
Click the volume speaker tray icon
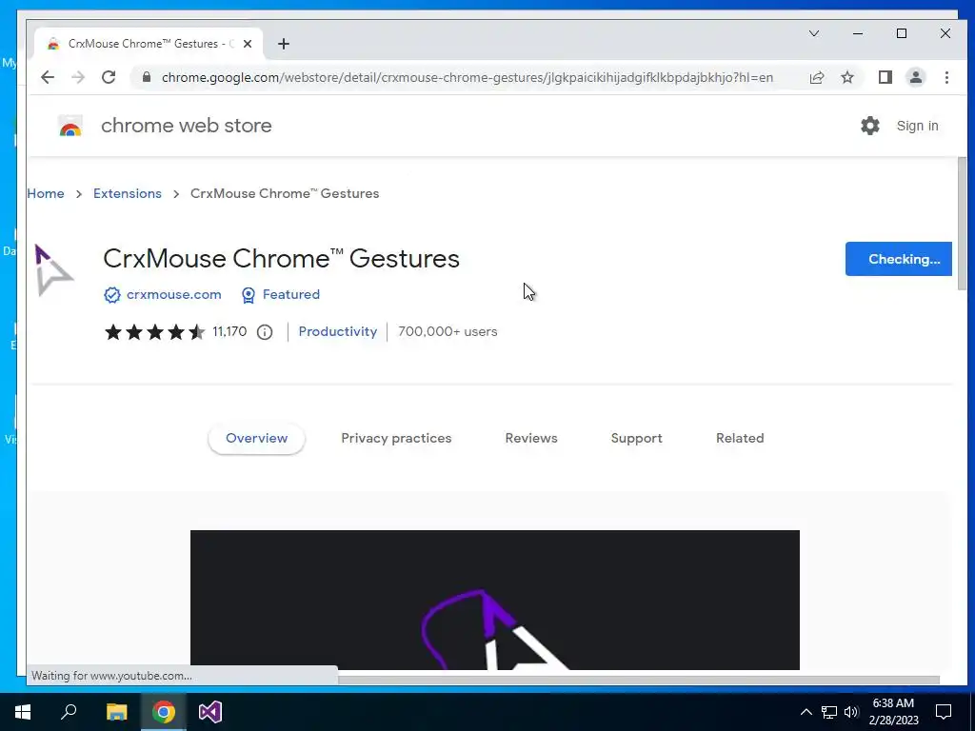coord(851,712)
